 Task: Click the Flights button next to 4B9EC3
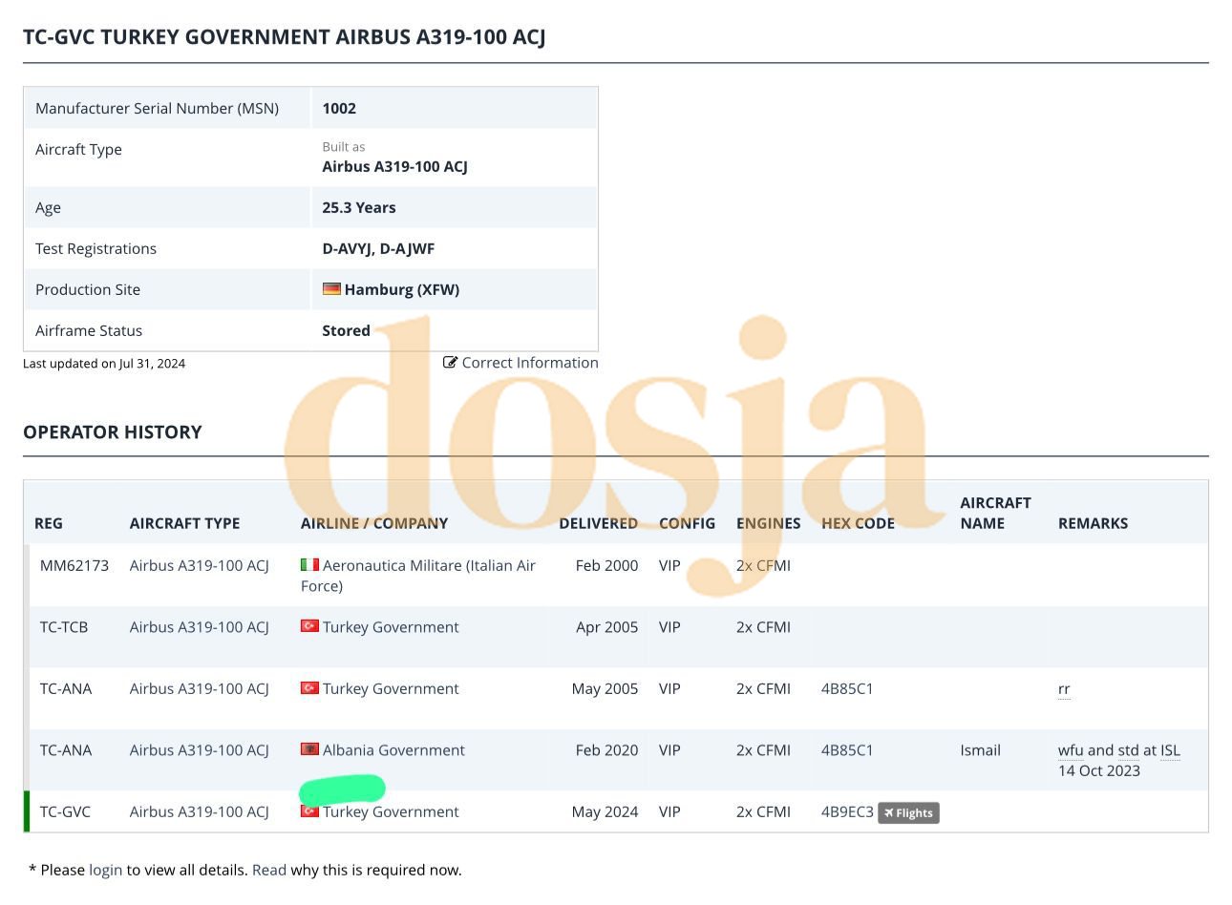tap(908, 812)
